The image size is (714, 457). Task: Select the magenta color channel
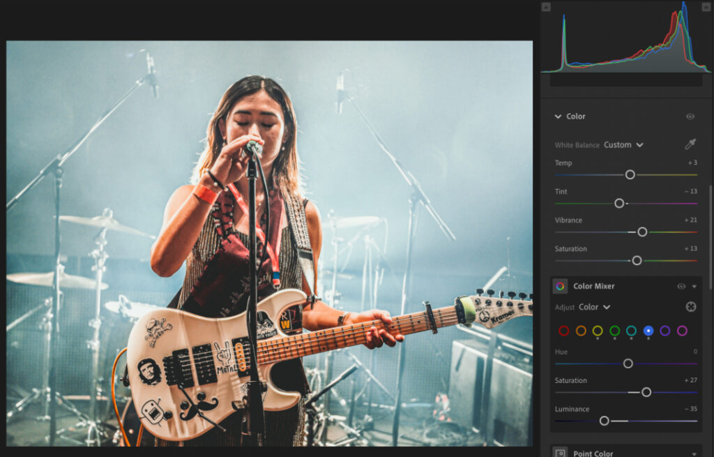coord(681,331)
